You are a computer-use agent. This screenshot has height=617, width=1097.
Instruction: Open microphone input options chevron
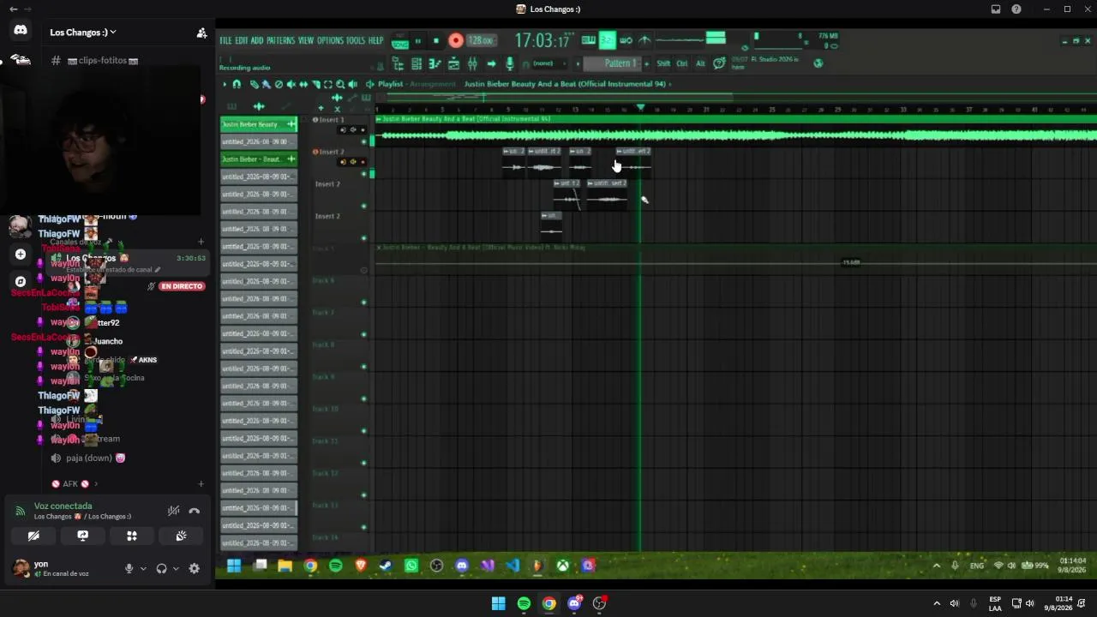[143, 568]
